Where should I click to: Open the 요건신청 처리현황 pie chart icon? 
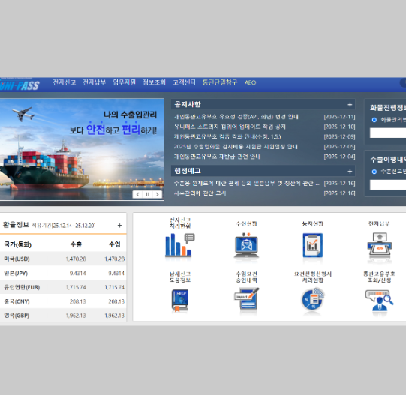pos(313,300)
